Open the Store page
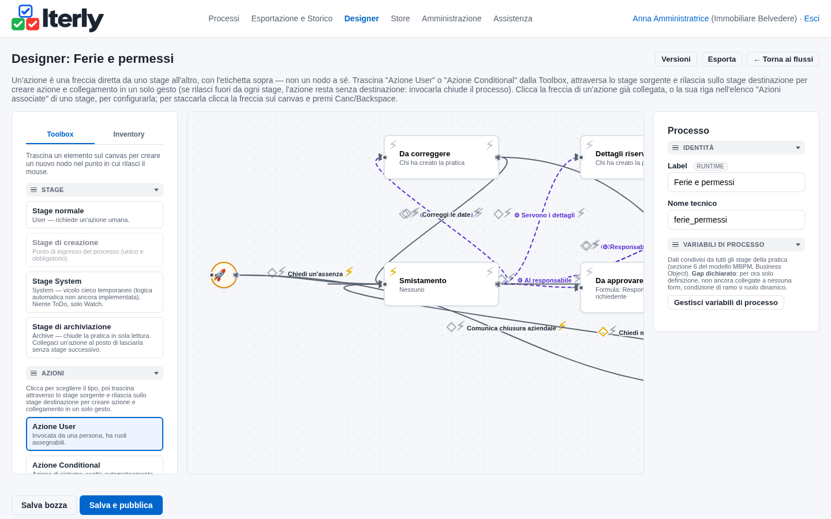The image size is (831, 519). click(400, 18)
